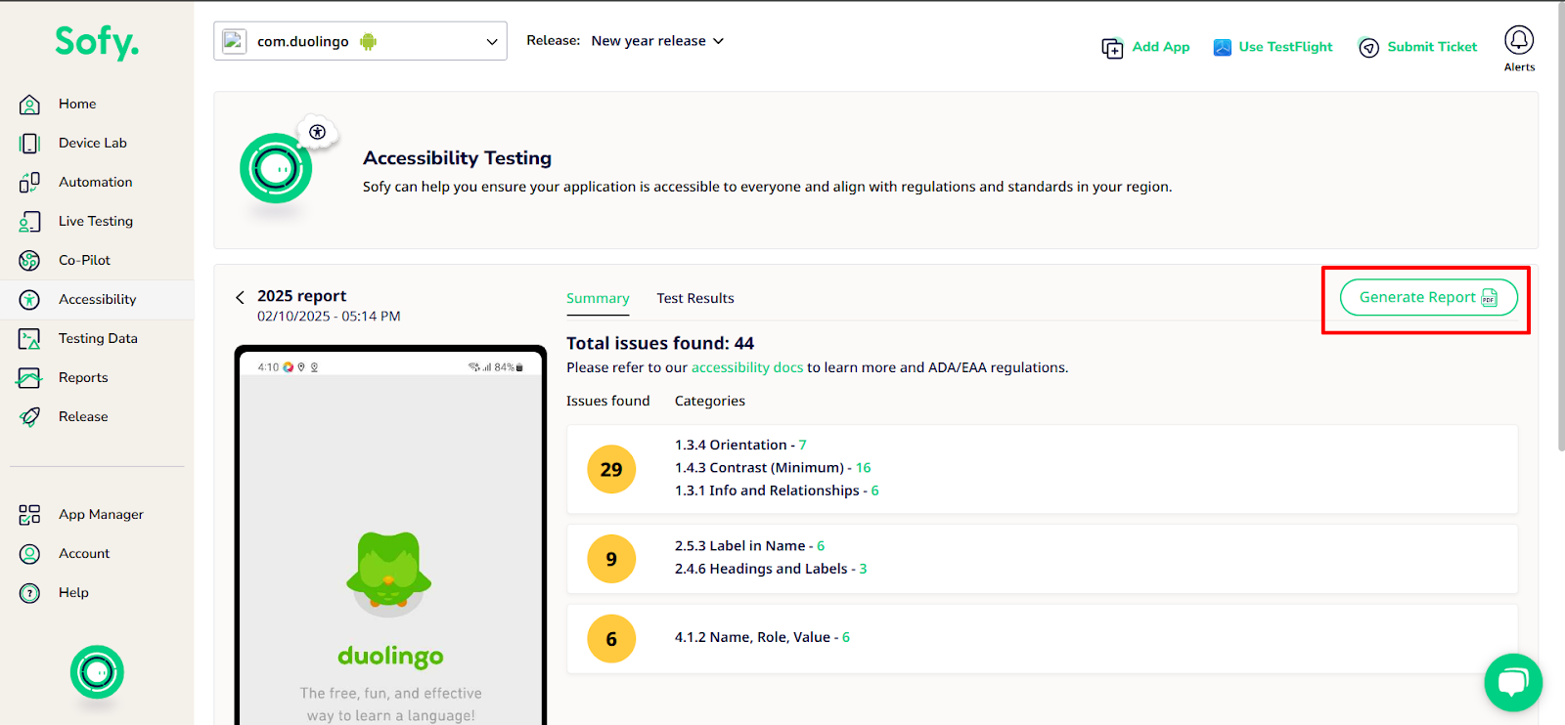Click '1.4.3 Contrast (Minimum) - 16'

pos(773,468)
